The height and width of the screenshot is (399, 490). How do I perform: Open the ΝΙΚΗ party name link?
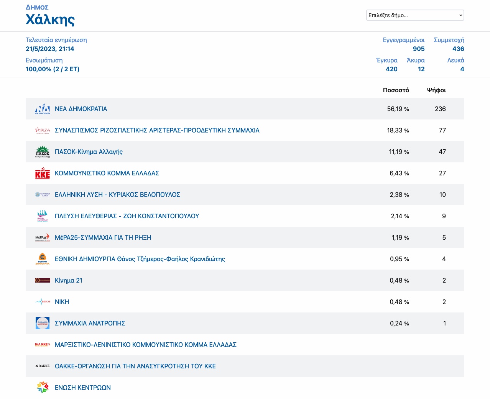tap(62, 302)
